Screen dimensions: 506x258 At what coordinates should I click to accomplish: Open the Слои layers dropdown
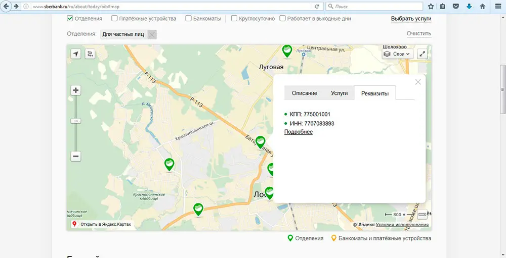pyautogui.click(x=398, y=54)
